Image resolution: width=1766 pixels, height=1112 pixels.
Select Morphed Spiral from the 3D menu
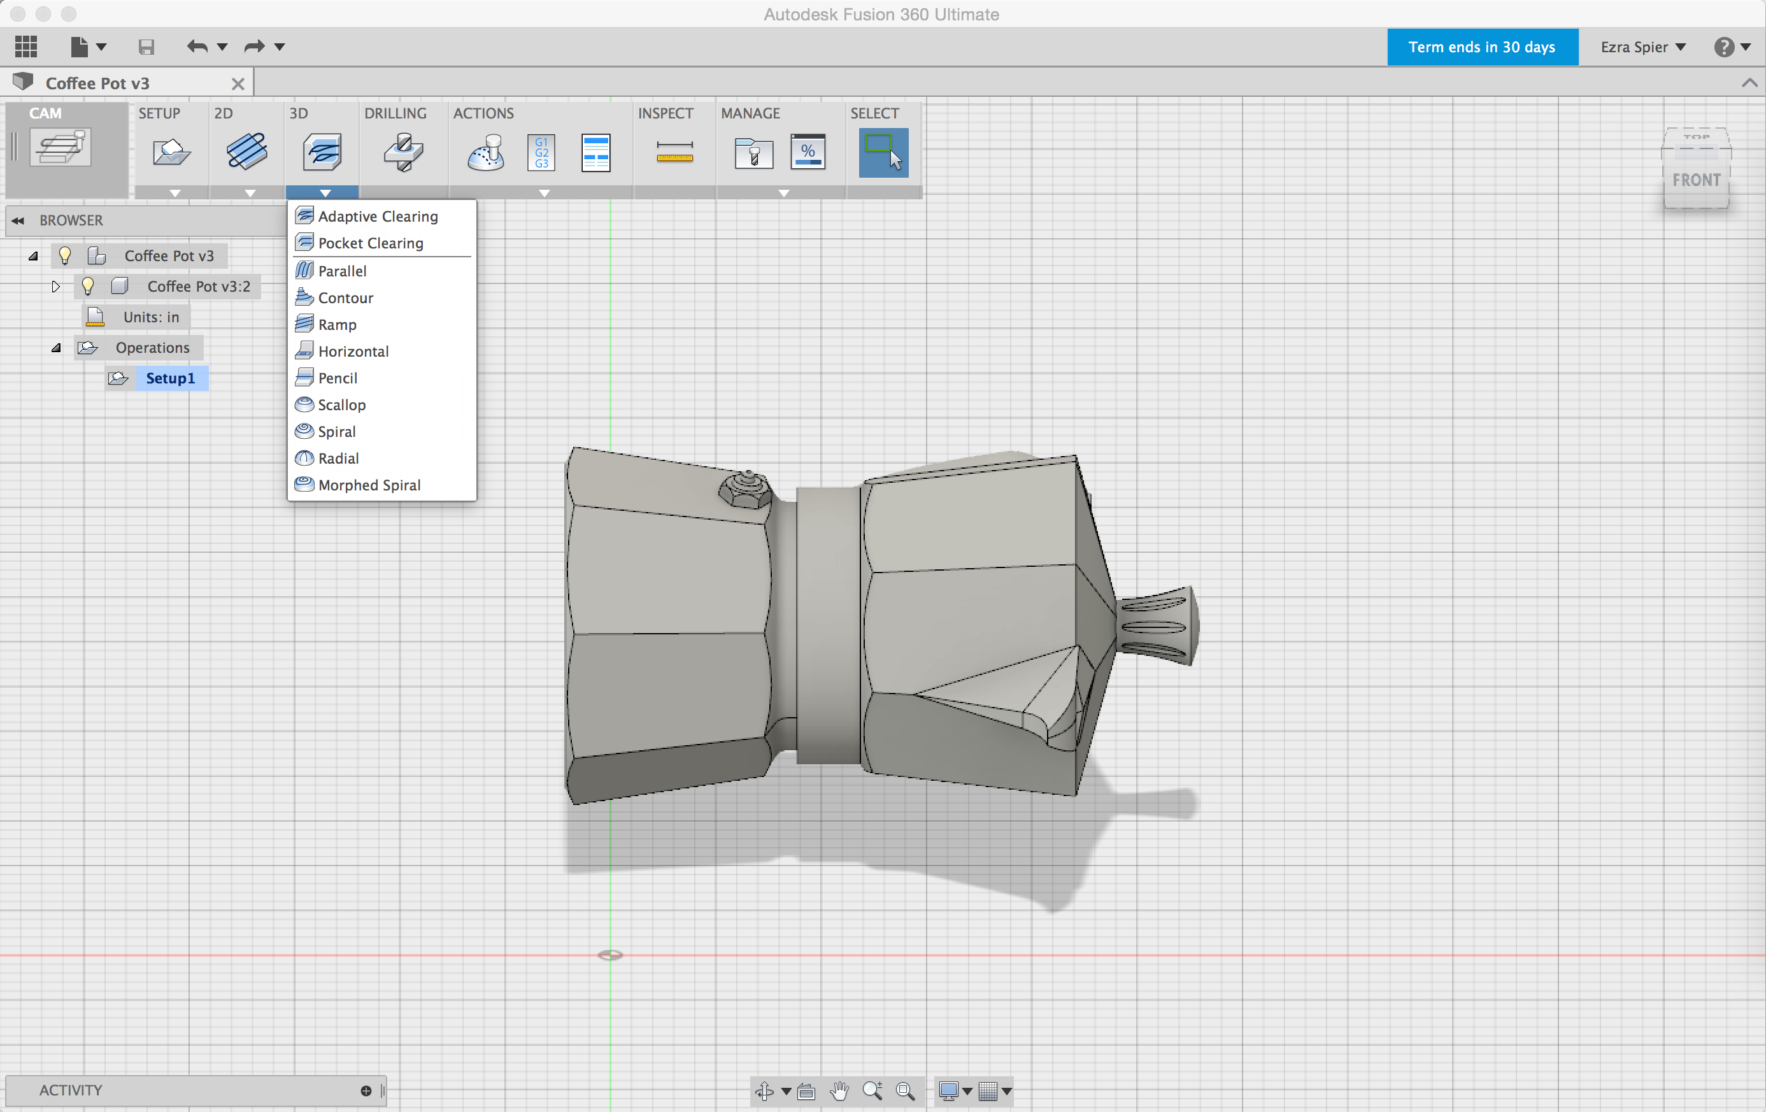367,485
